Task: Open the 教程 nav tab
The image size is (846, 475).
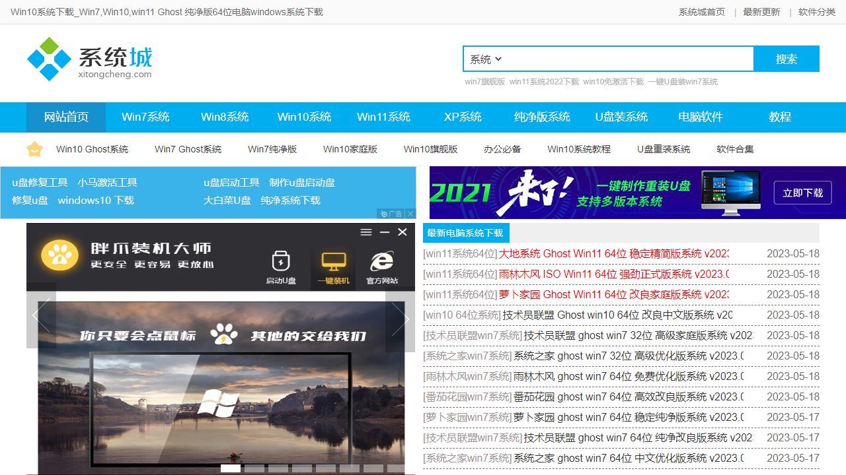Action: point(780,117)
